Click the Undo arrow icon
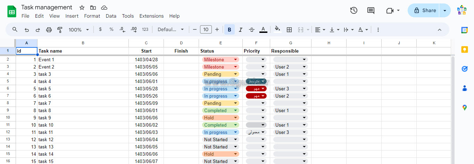 coord(27,30)
